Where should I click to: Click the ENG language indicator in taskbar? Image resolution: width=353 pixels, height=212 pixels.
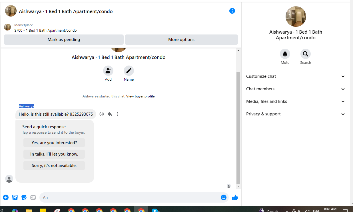point(316,211)
